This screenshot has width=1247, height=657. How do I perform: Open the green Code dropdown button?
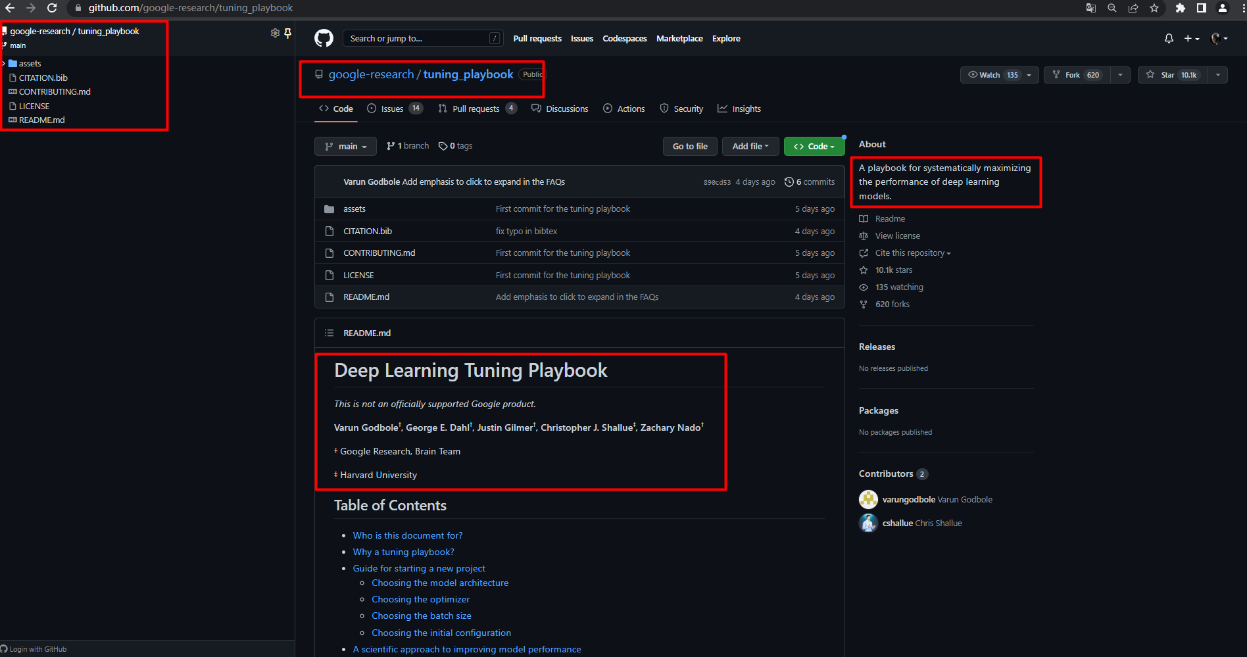(x=814, y=146)
